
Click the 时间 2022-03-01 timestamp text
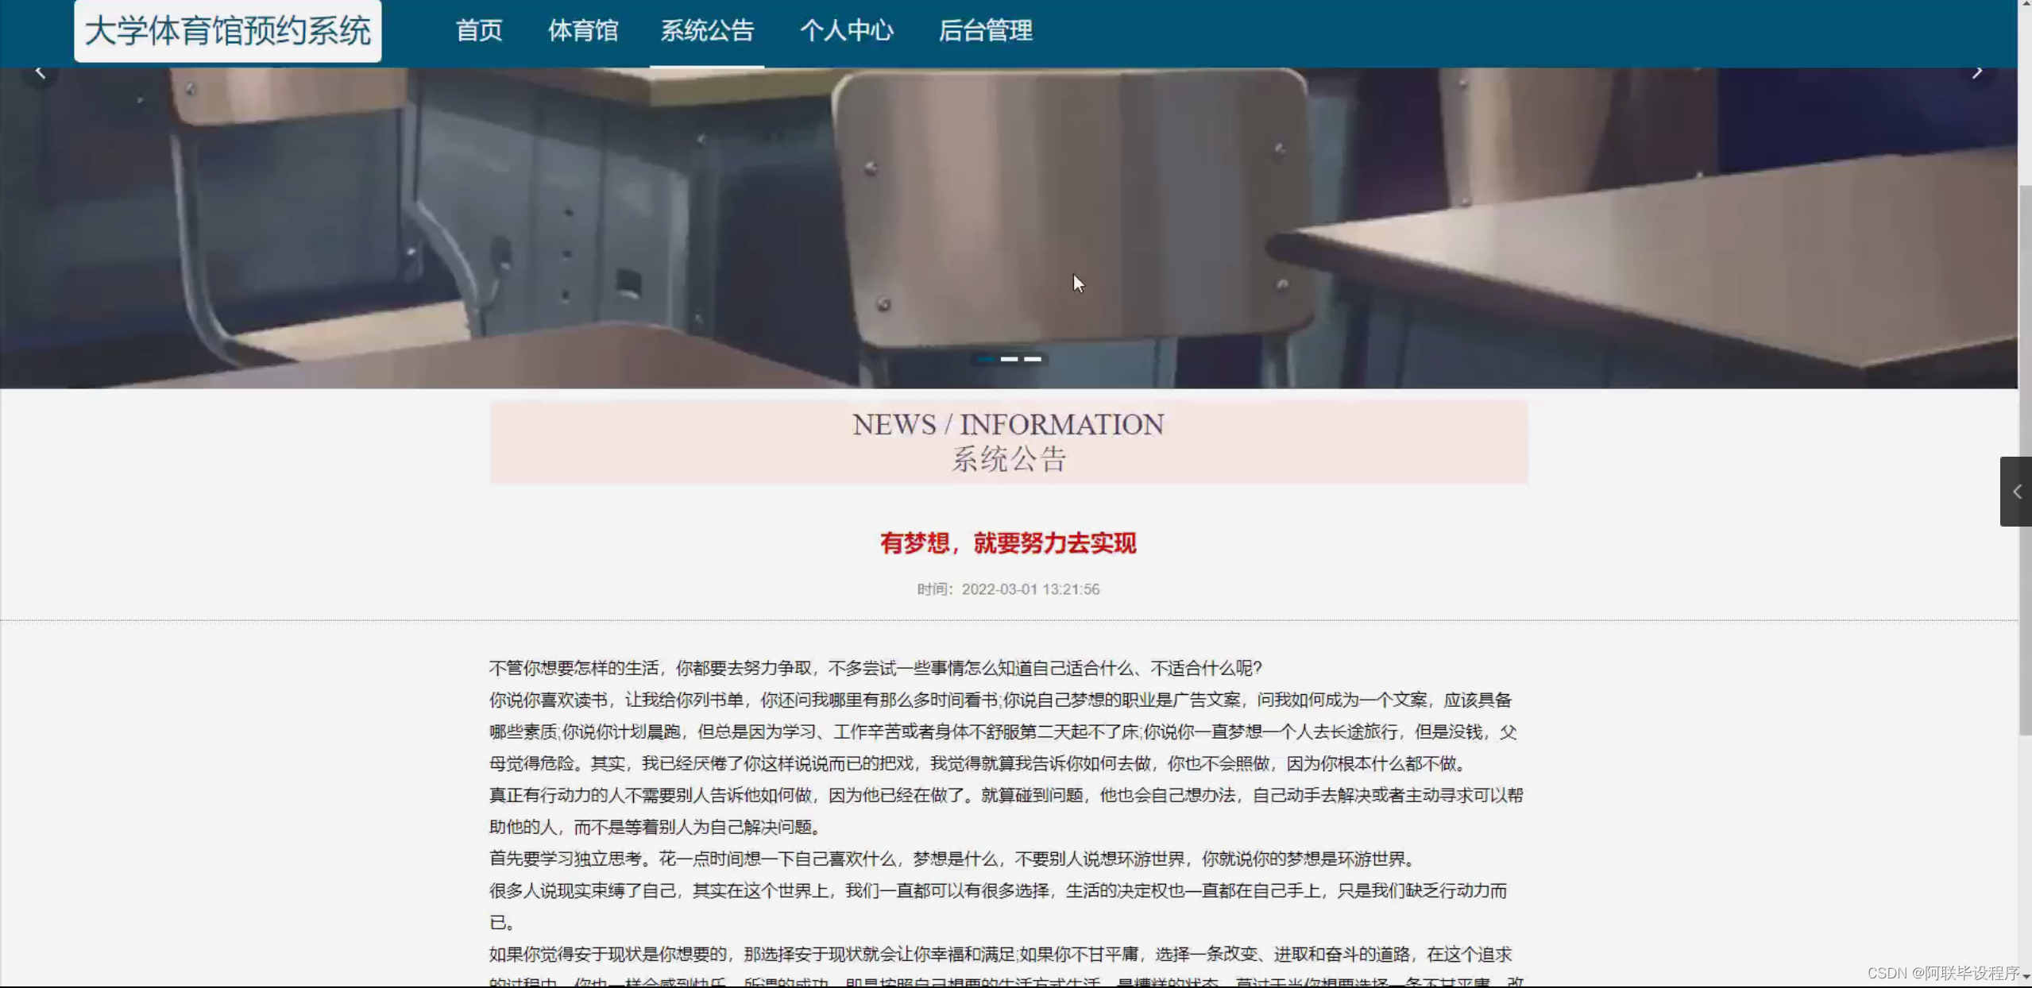pyautogui.click(x=1008, y=589)
